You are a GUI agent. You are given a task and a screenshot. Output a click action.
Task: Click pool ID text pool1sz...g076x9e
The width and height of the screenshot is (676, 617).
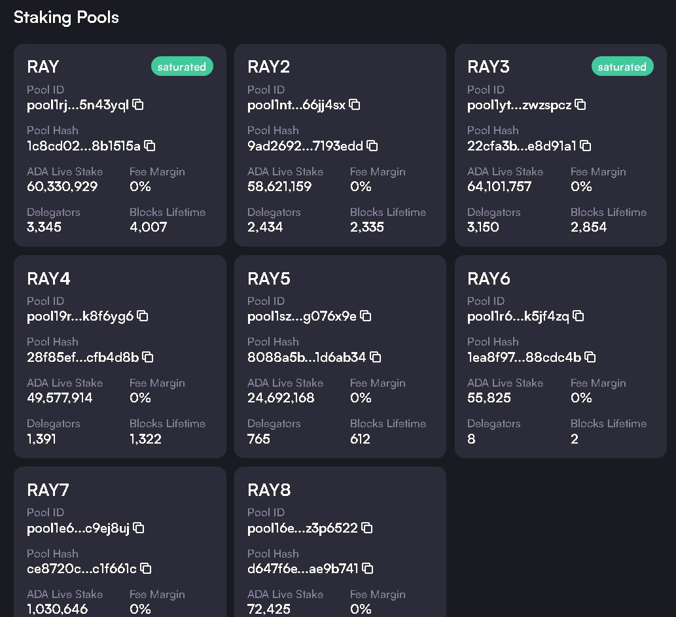tap(302, 317)
